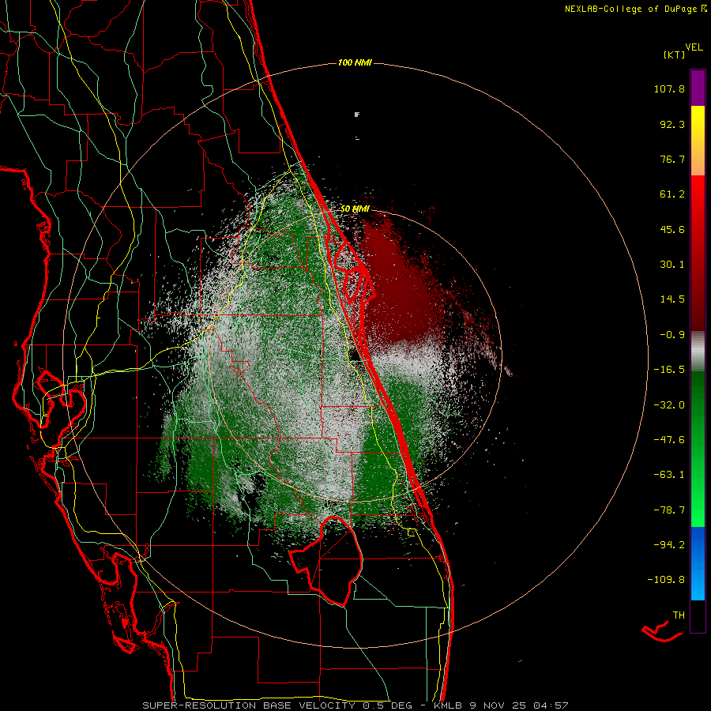Viewport: 711px width, 711px height.
Task: Click the 92.3 legend value
Action: point(672,124)
